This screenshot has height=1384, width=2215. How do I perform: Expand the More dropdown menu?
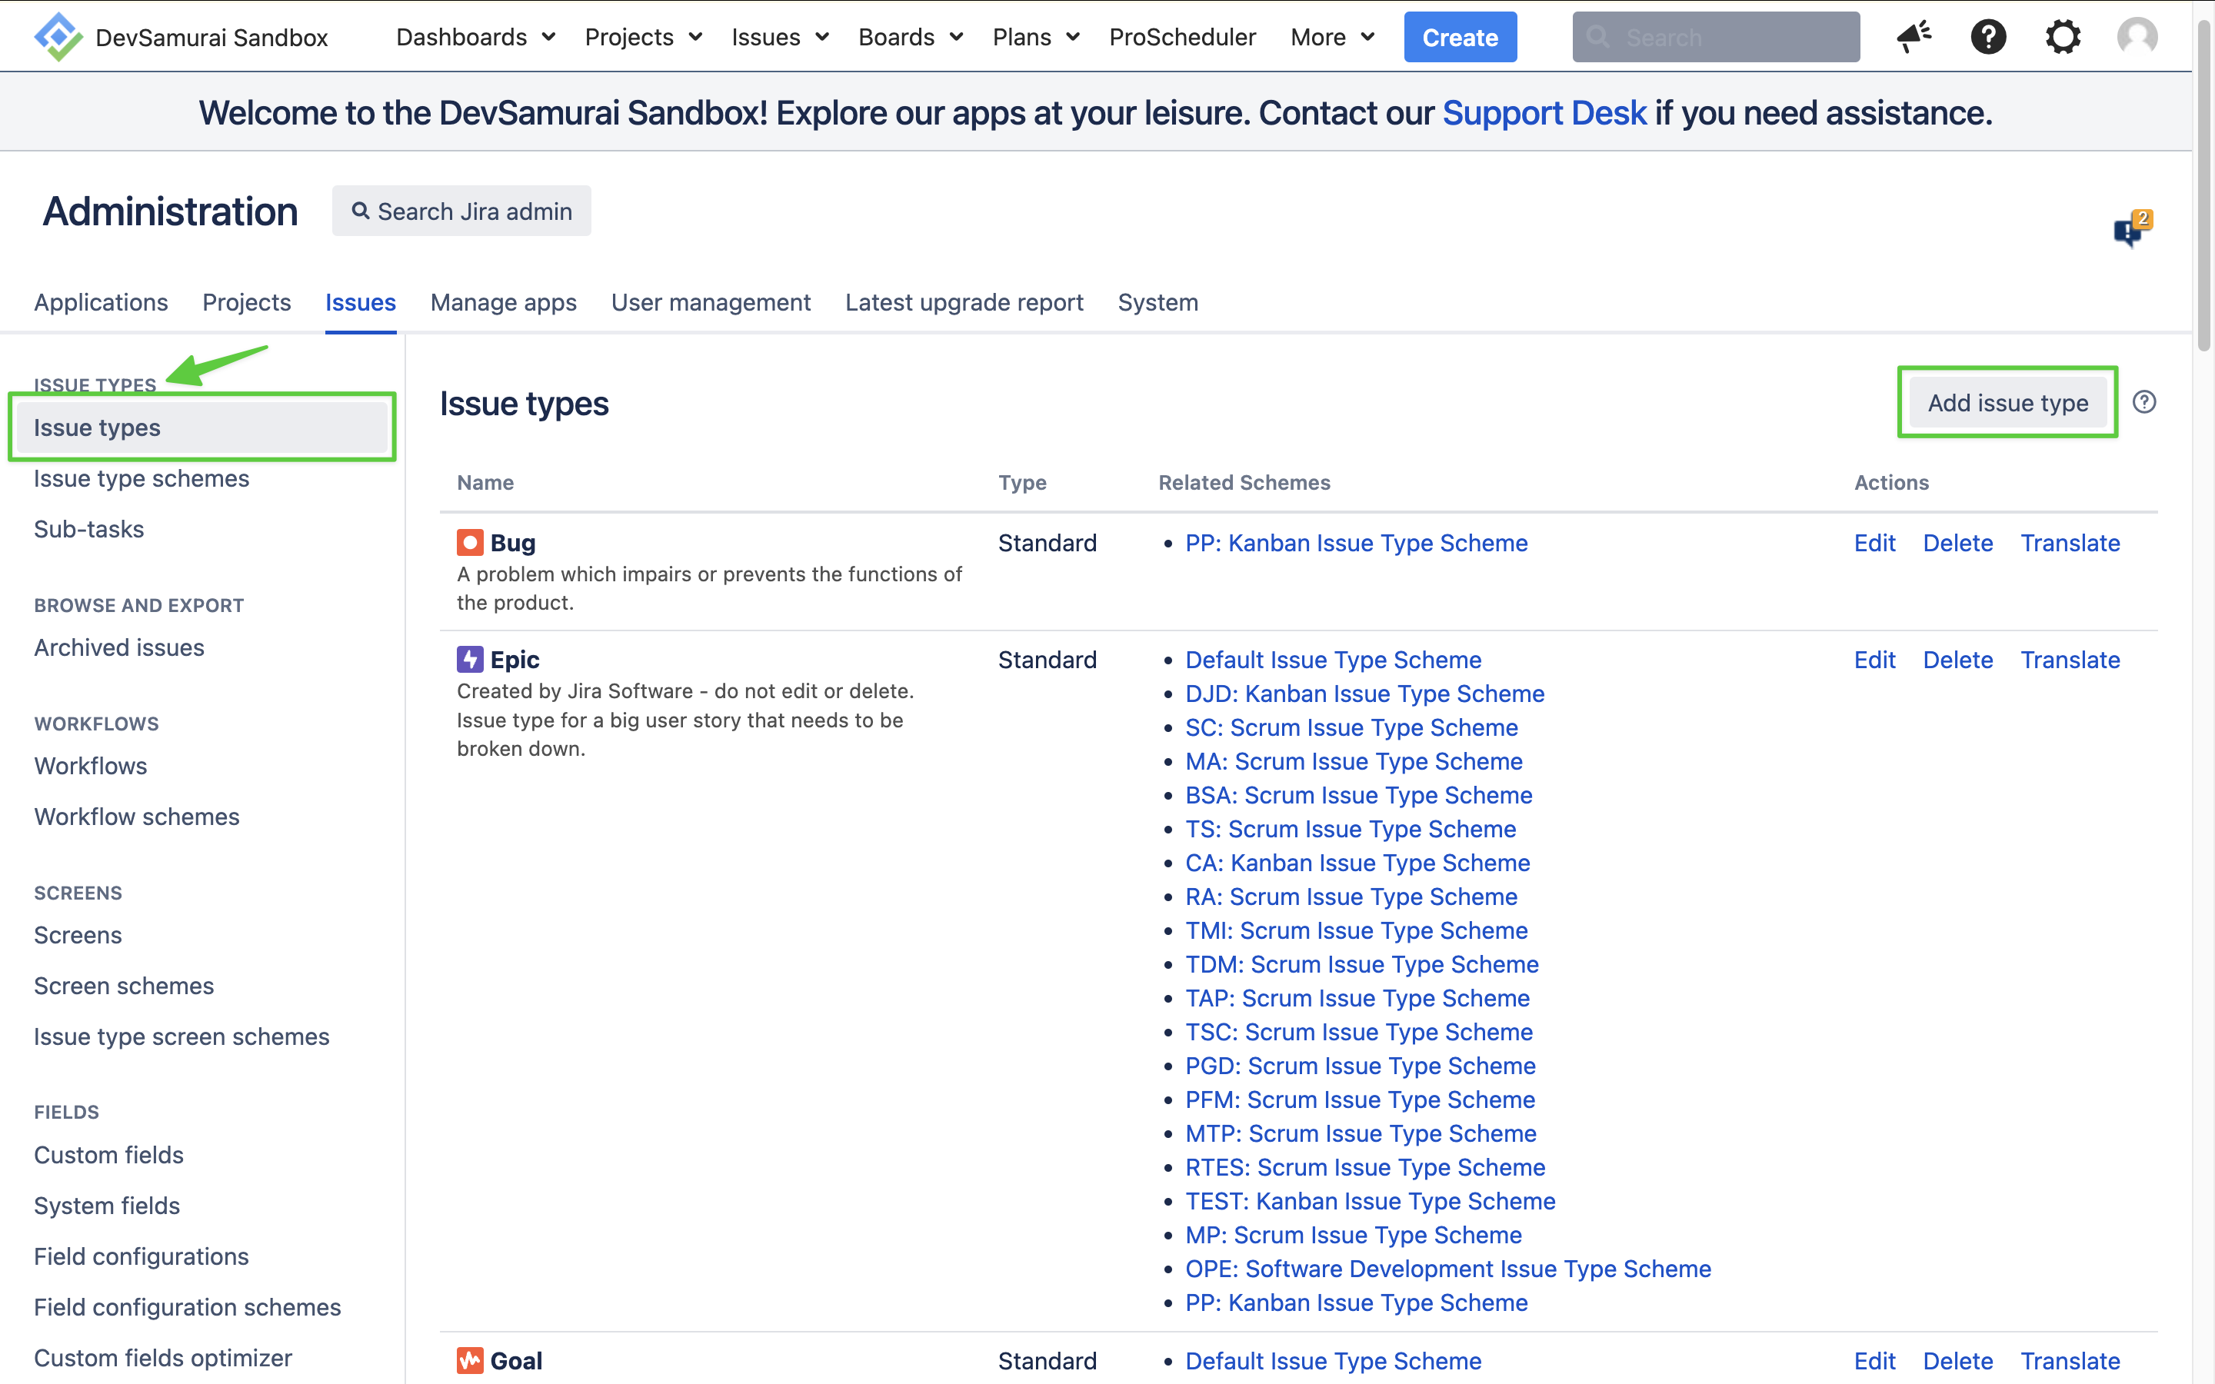coord(1332,37)
